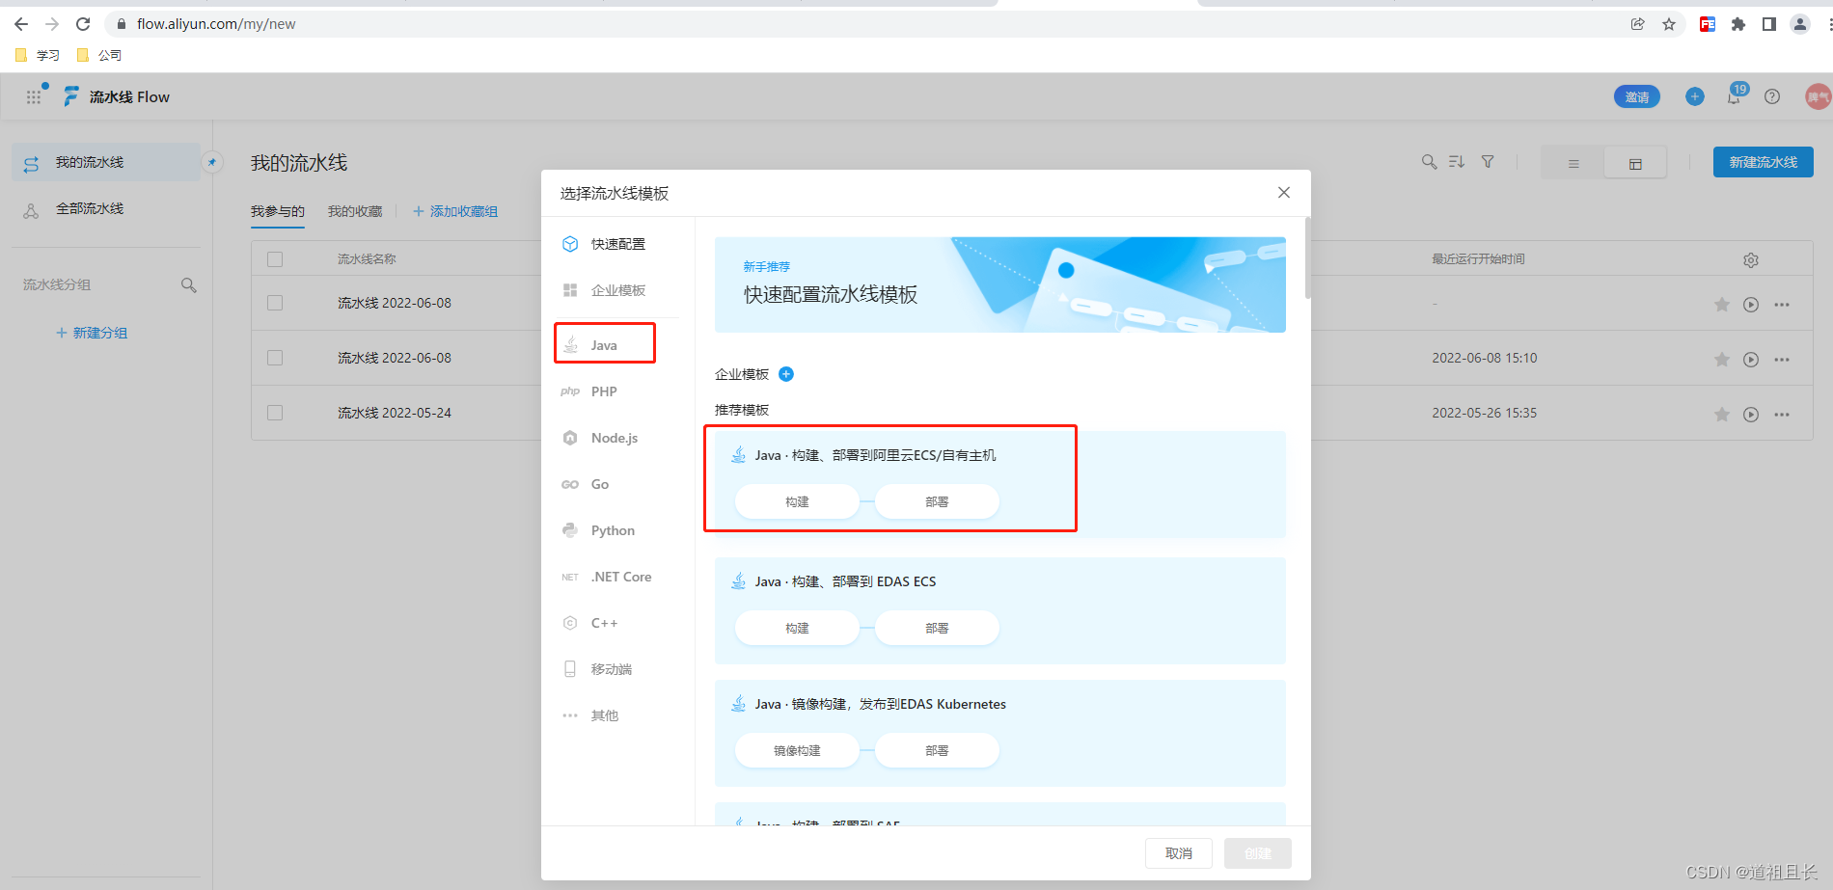Click the sort icon in the toolbar

1457,162
